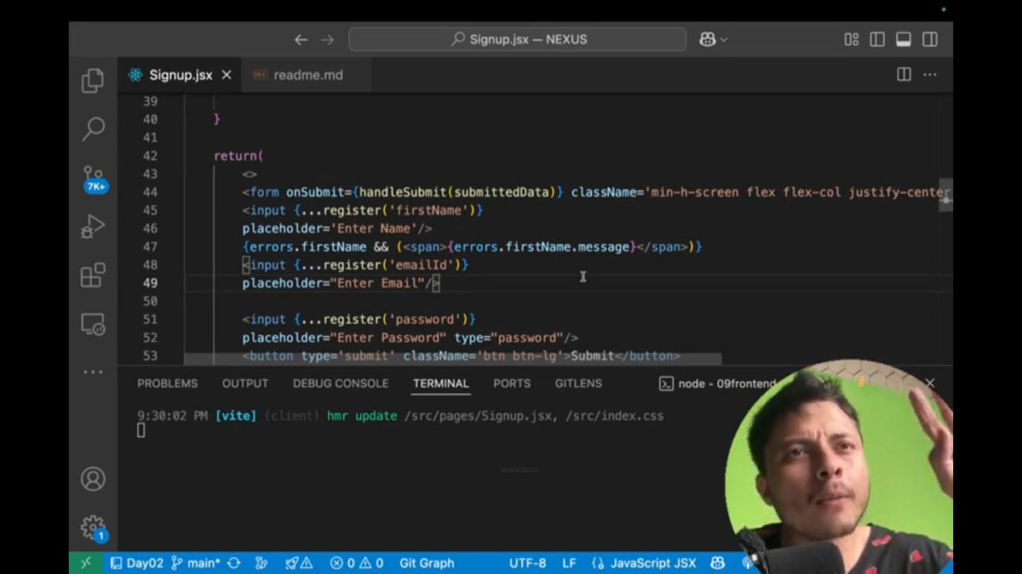The image size is (1022, 574).
Task: Open the readme.md tab
Action: tap(307, 75)
